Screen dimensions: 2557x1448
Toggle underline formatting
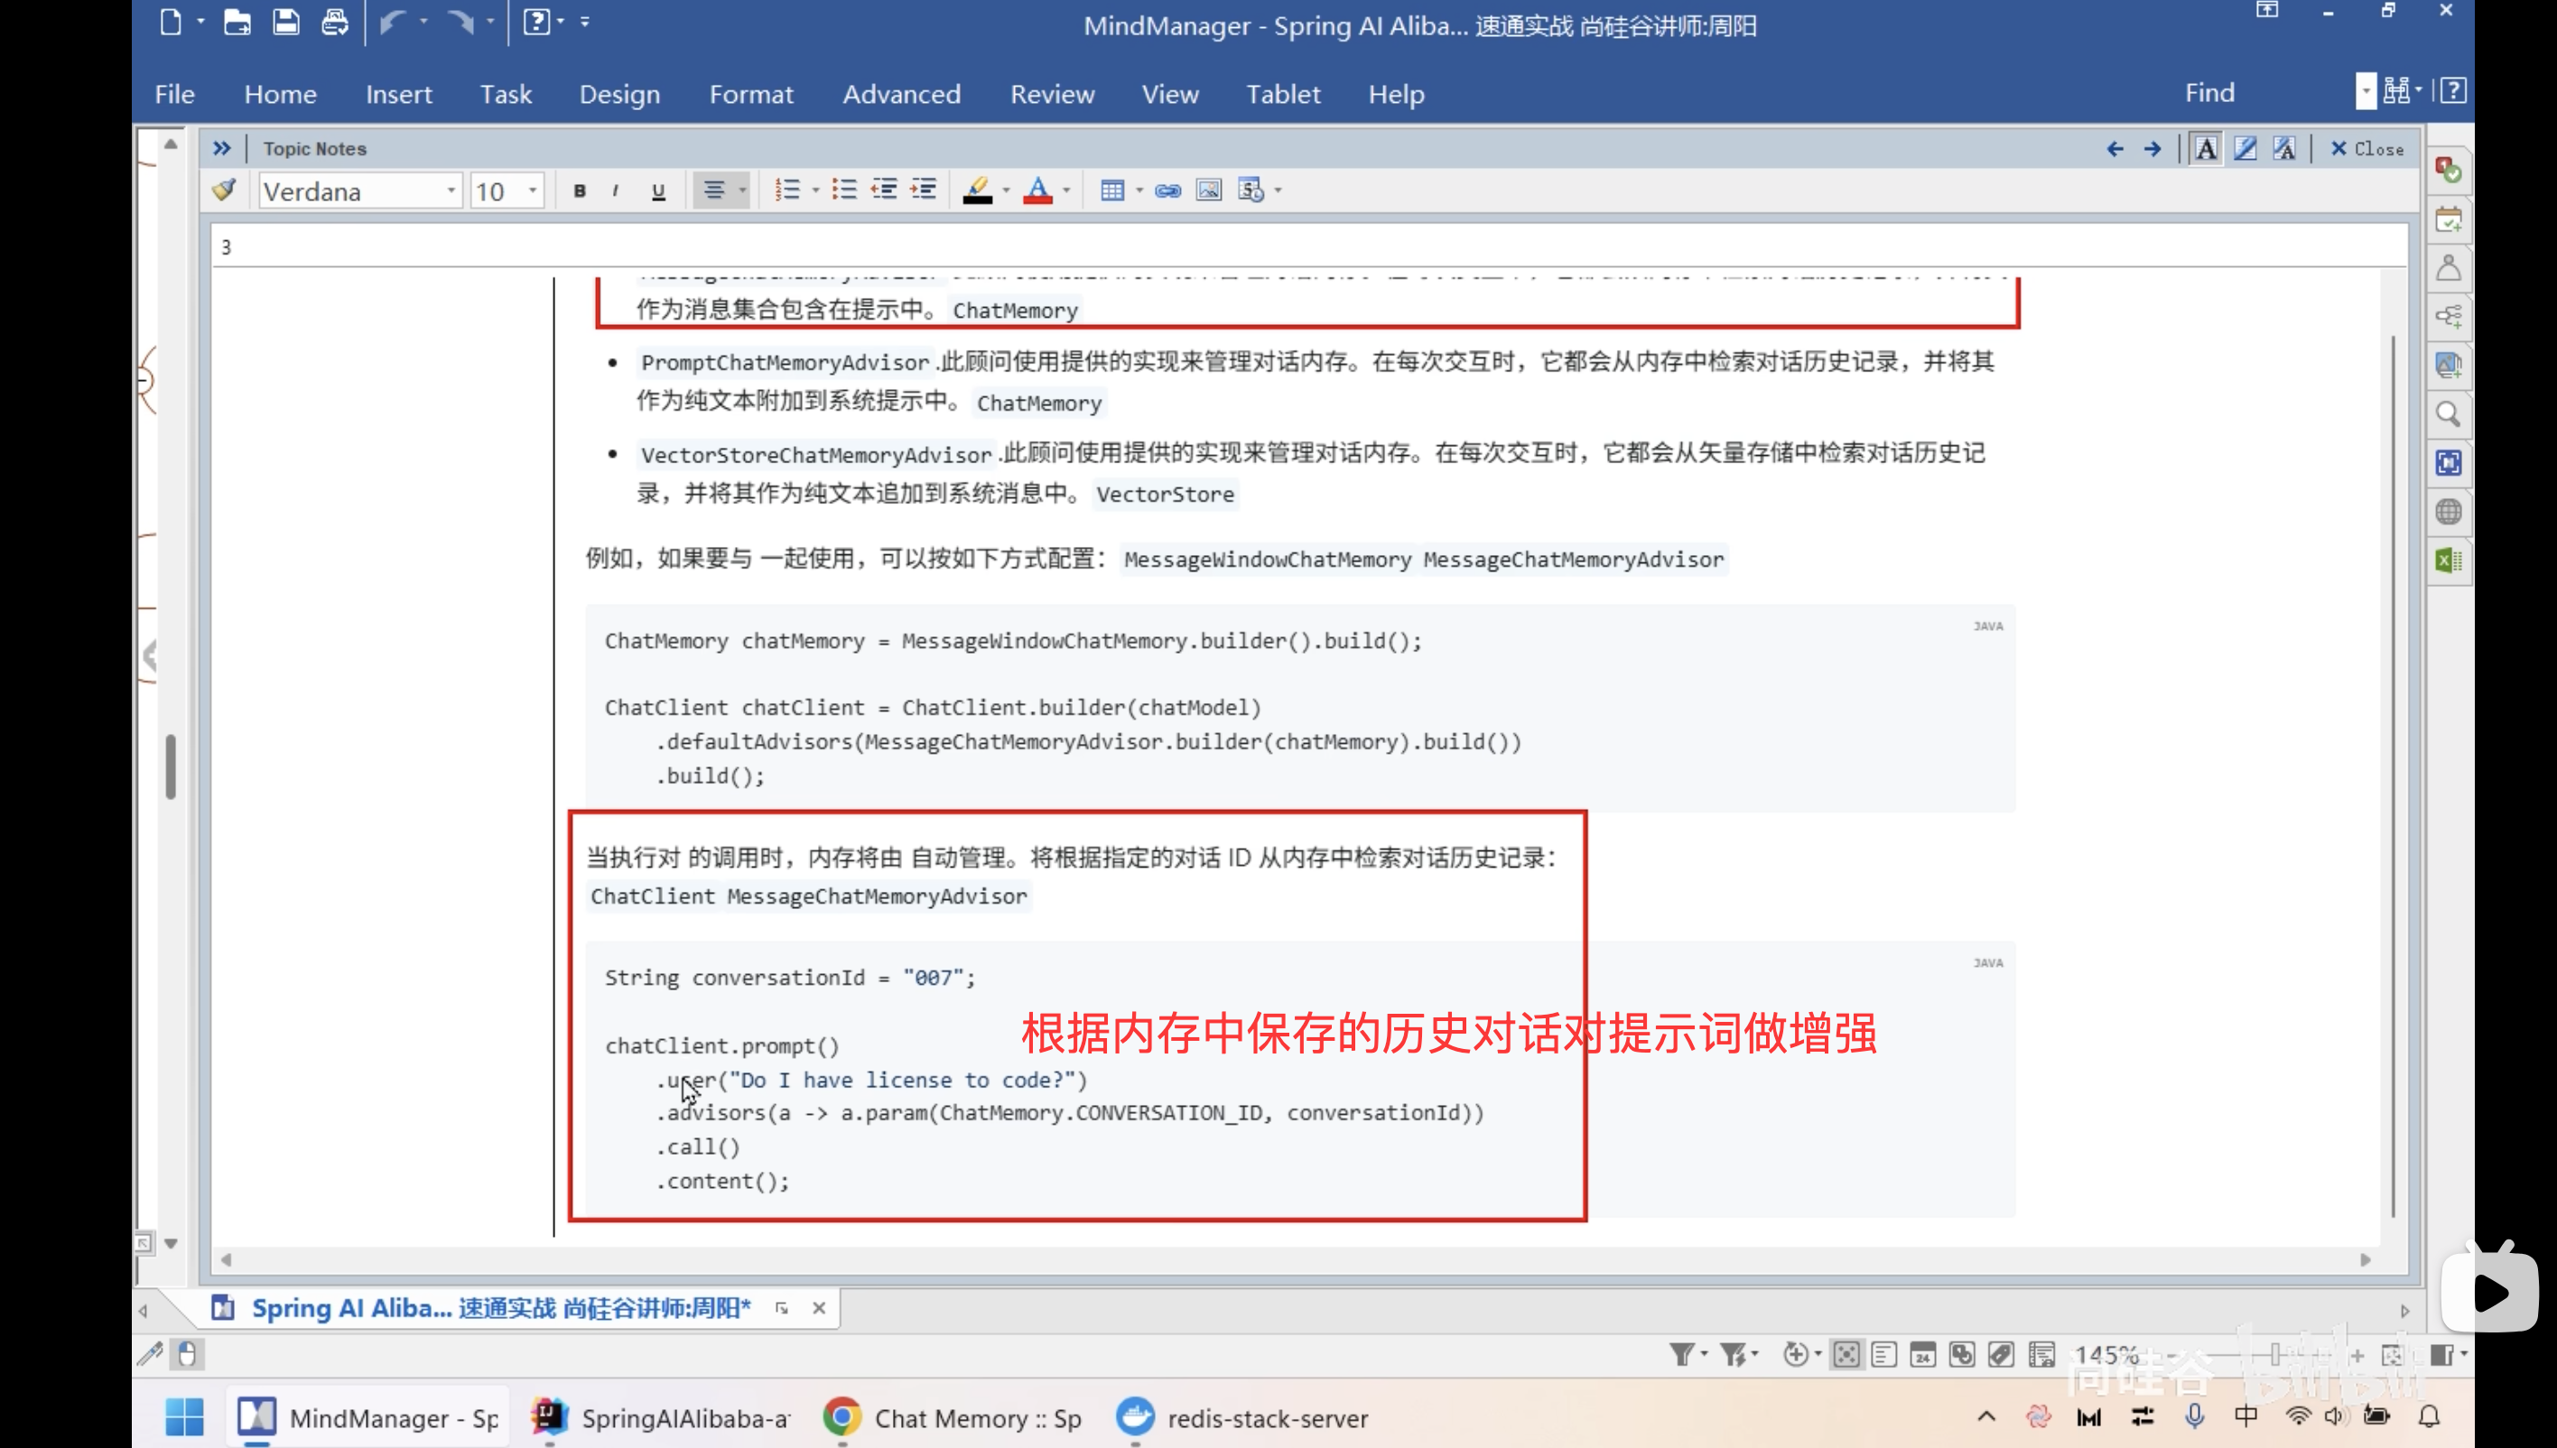[657, 191]
